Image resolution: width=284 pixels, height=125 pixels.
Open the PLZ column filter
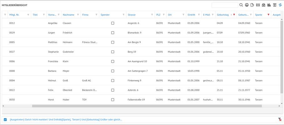click(163, 15)
